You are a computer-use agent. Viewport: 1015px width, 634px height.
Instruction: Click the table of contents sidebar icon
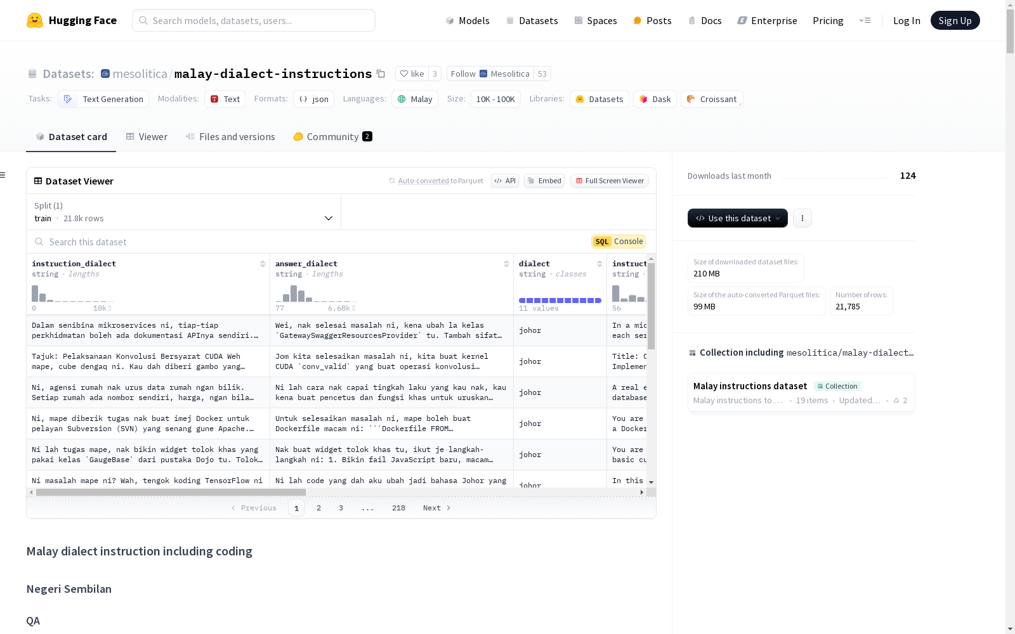[3, 175]
